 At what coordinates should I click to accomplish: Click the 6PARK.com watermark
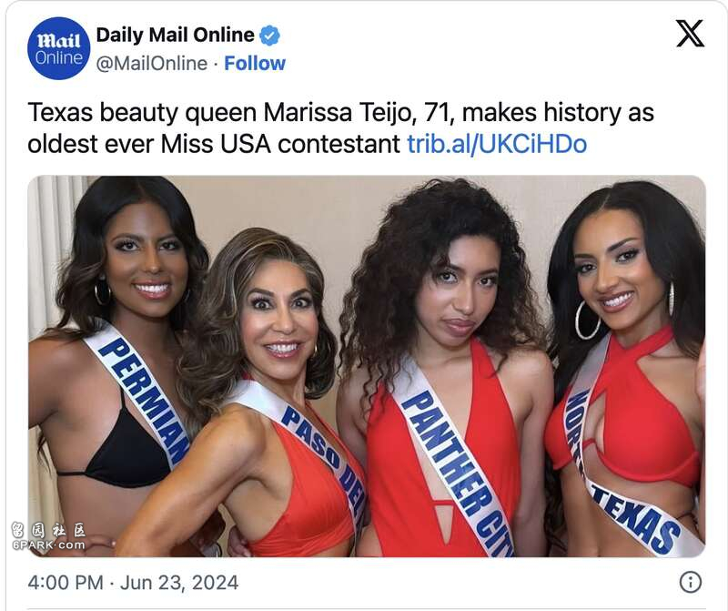pos(48,536)
